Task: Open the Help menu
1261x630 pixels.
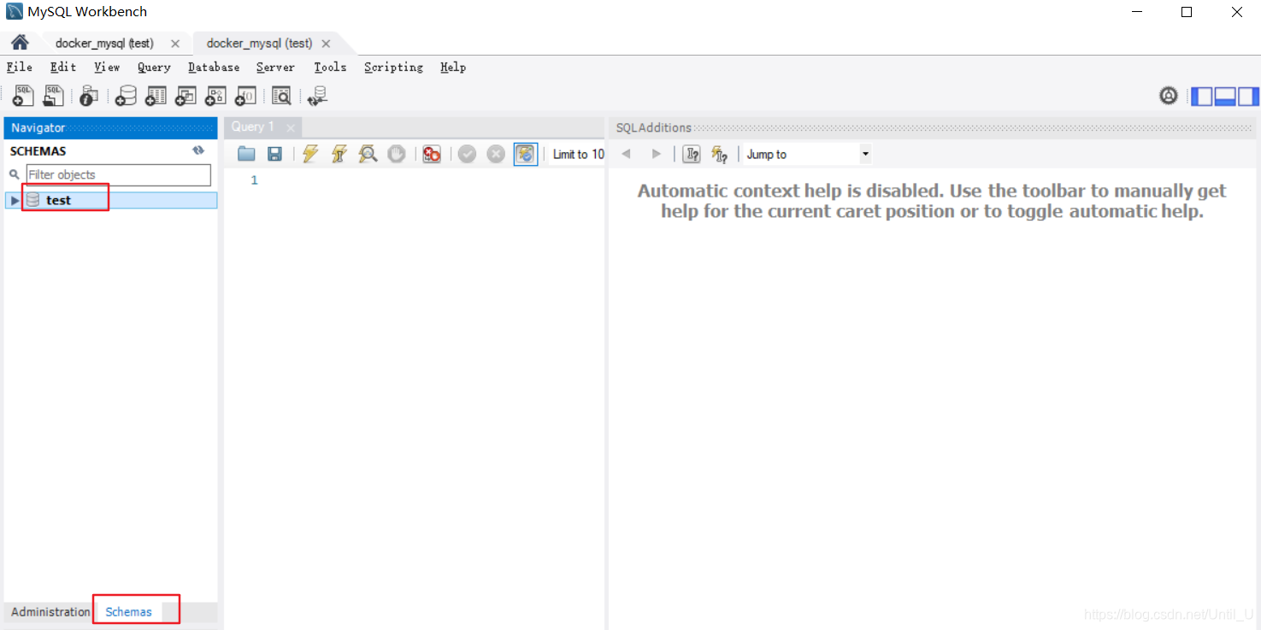Action: [453, 67]
